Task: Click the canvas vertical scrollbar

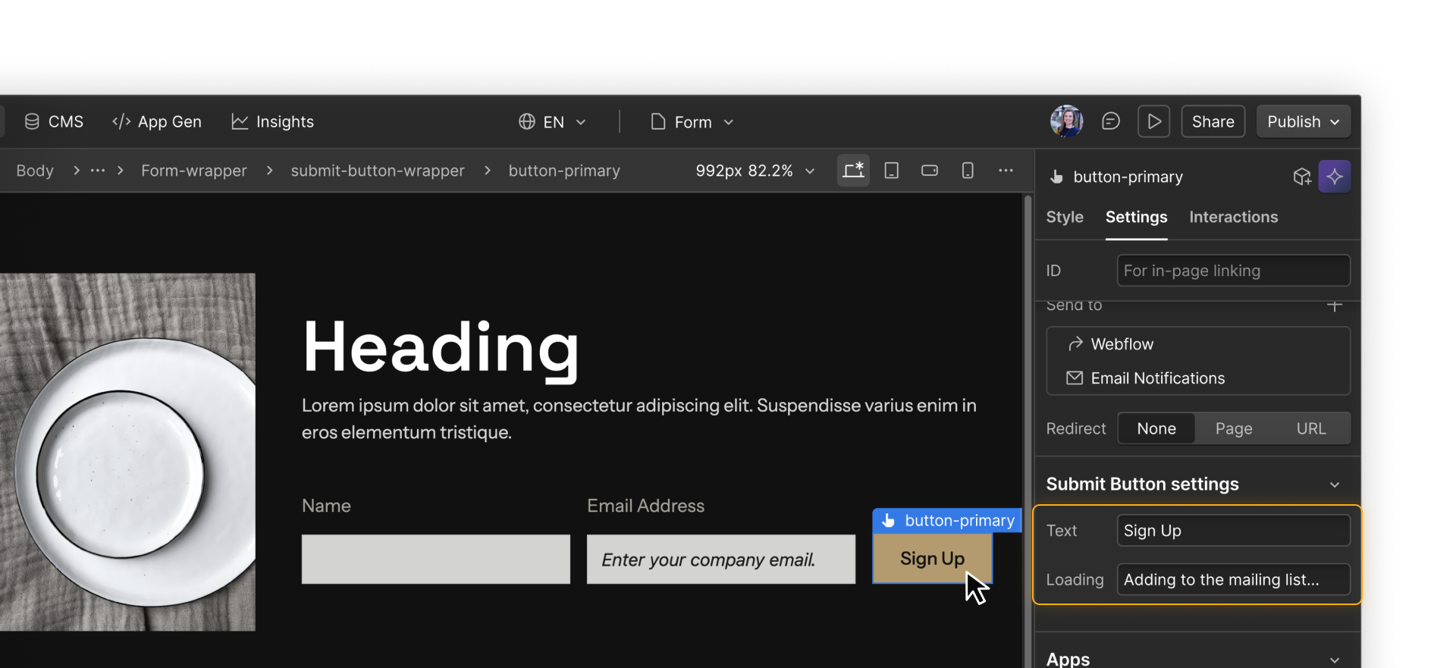Action: (1028, 431)
